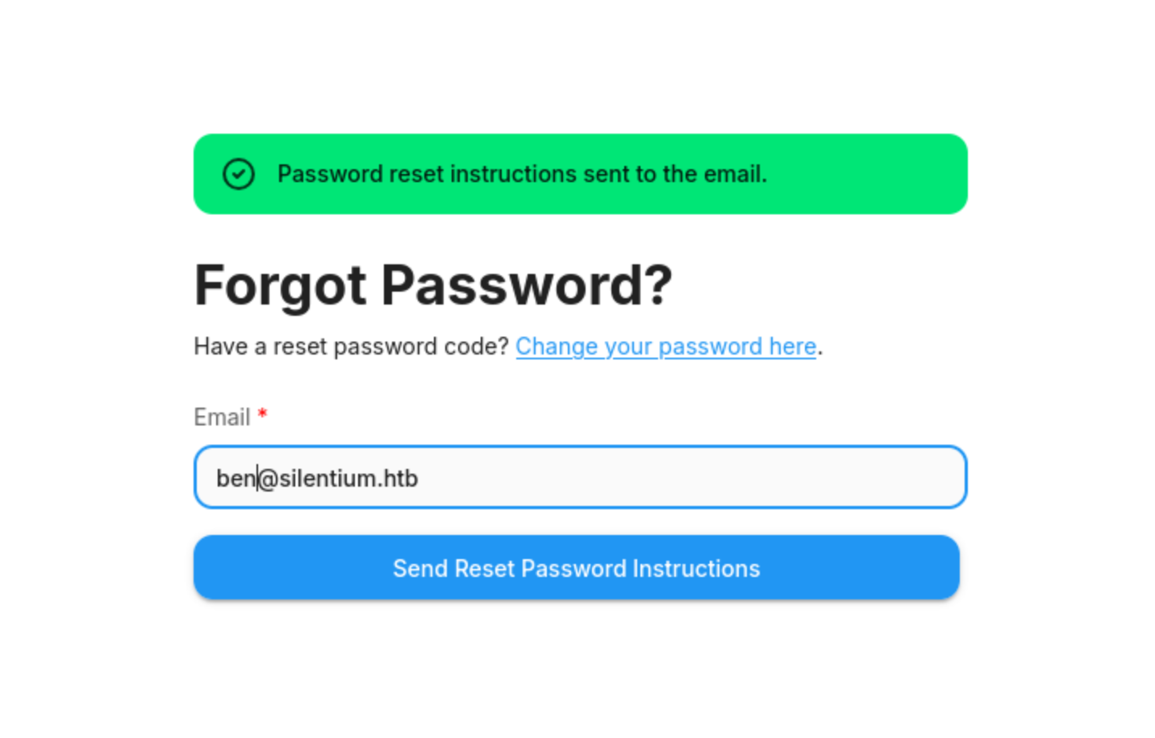
Task: Click the "Password reset instructions sent" message text
Action: [521, 174]
